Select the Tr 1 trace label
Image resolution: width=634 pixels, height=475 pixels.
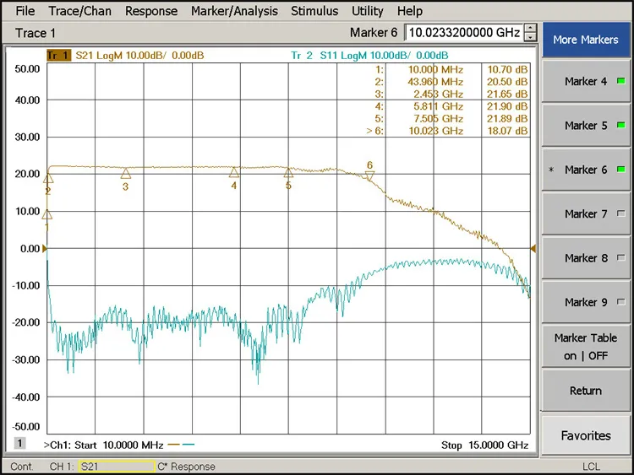(58, 56)
